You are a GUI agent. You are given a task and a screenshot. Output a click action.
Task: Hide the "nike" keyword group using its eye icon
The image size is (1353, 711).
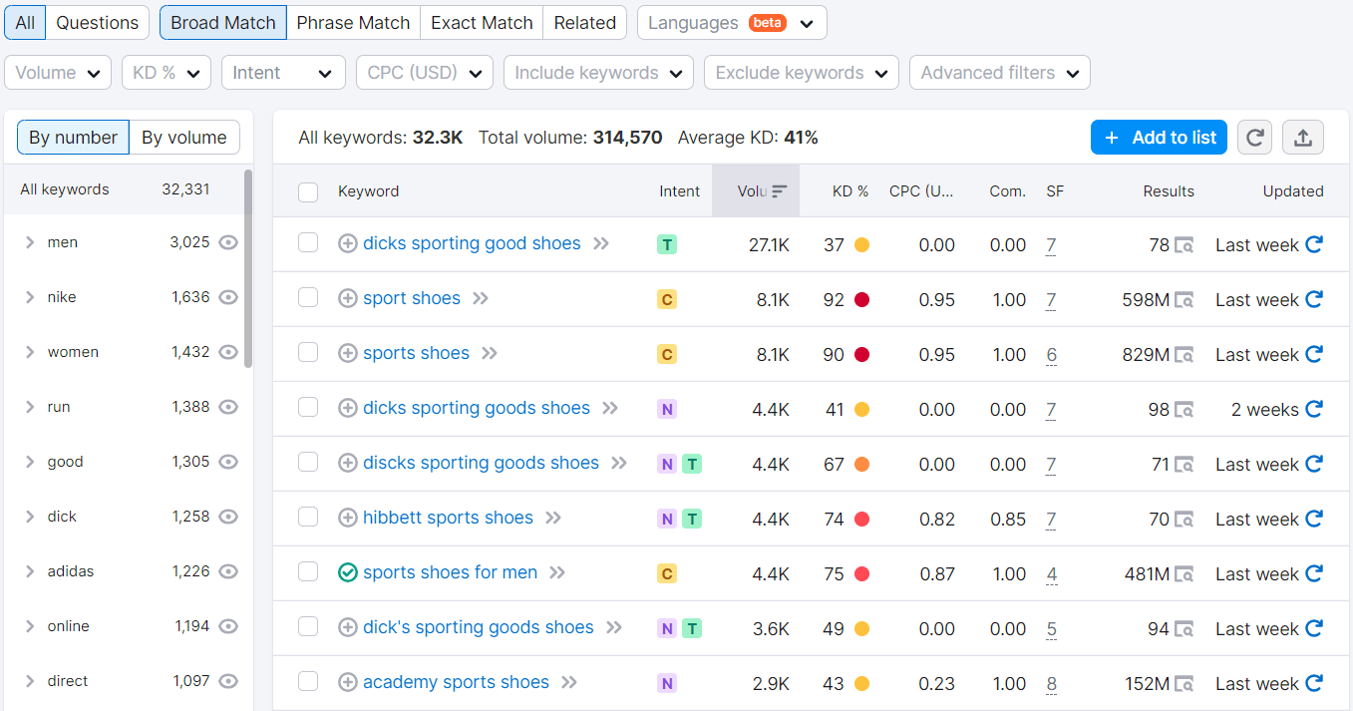tap(228, 296)
